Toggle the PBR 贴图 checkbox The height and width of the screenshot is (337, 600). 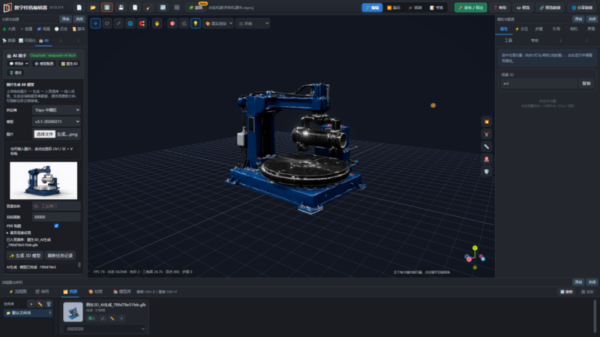(x=56, y=226)
